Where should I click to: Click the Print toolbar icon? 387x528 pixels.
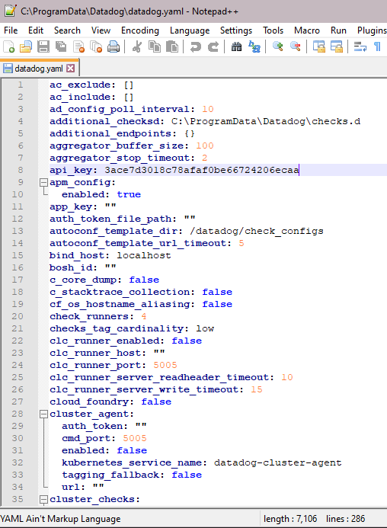pos(114,46)
